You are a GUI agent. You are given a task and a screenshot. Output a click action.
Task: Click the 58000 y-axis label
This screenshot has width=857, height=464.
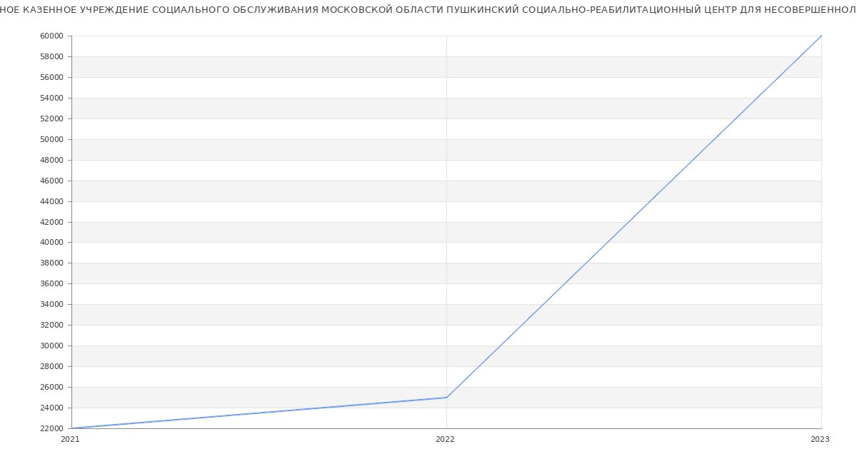(x=51, y=57)
